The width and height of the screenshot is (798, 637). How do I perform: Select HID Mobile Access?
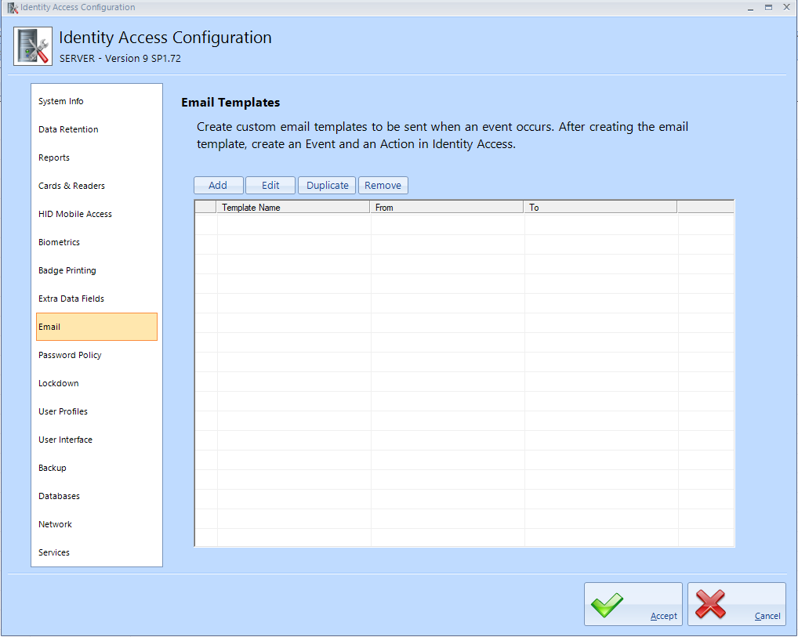click(96, 214)
